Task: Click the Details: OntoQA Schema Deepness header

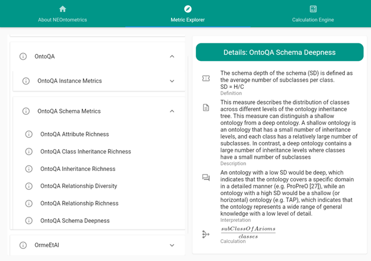Action: pos(279,53)
